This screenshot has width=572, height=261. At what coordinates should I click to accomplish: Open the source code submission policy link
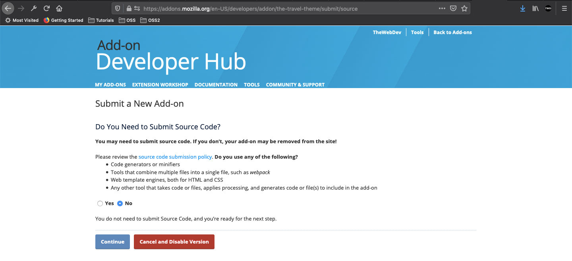tap(175, 157)
